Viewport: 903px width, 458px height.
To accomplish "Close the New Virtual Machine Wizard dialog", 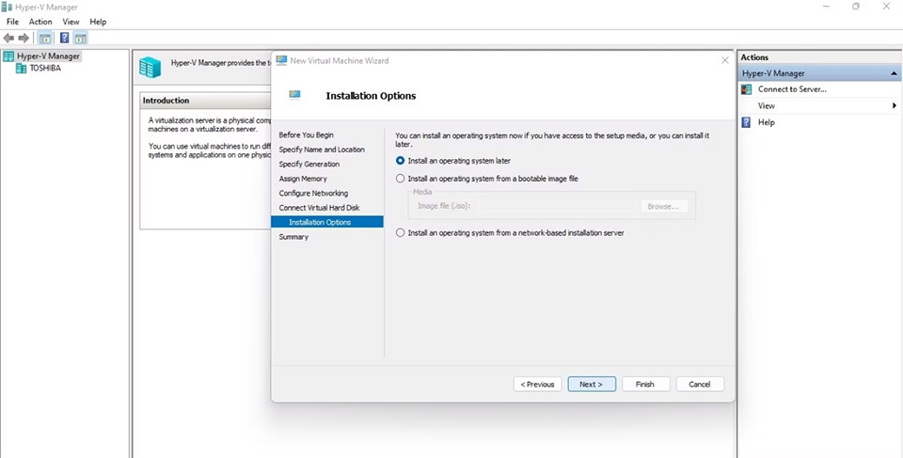I will coord(725,60).
